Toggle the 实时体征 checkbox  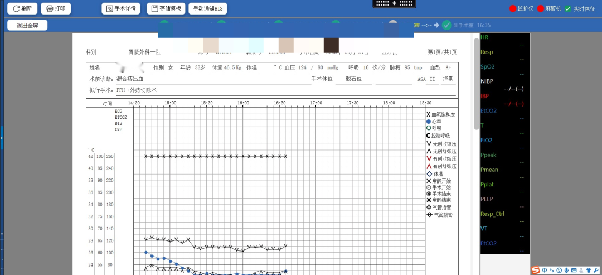pos(568,8)
